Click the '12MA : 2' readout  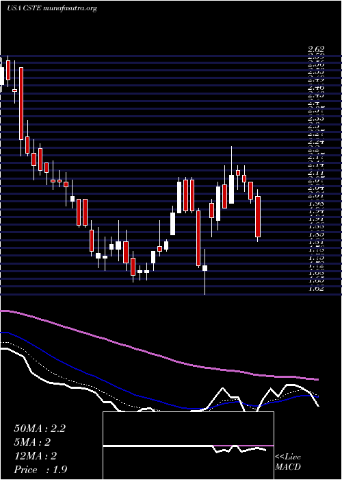[x=36, y=456]
